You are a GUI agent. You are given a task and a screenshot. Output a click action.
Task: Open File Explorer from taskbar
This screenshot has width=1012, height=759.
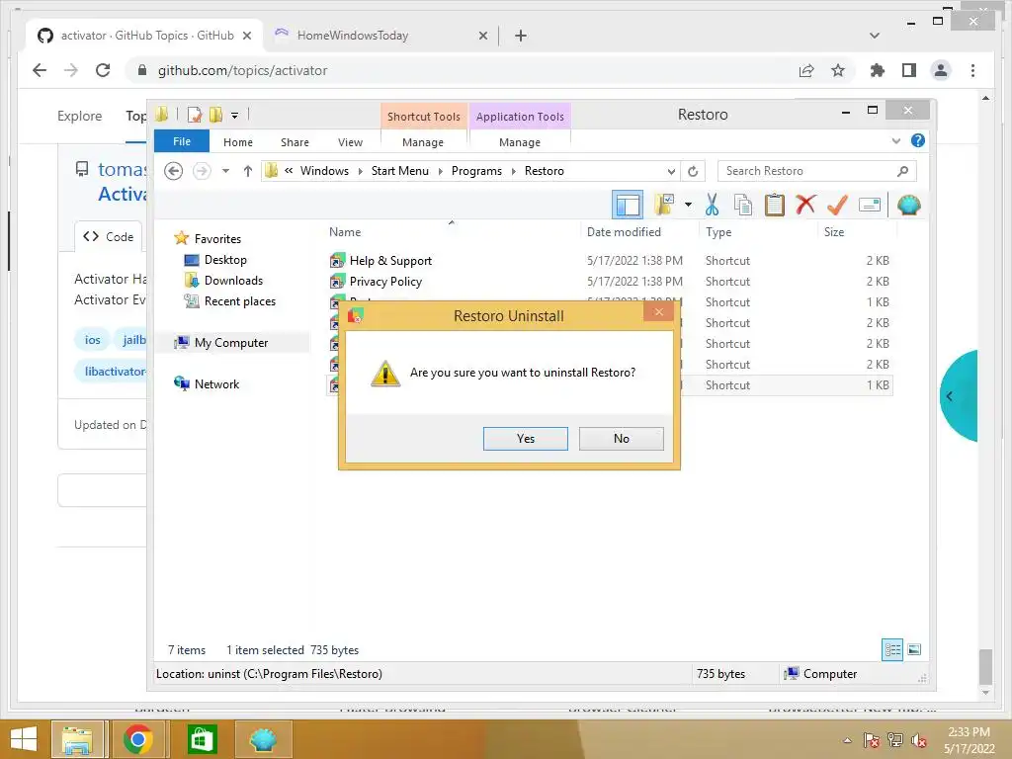click(x=77, y=739)
